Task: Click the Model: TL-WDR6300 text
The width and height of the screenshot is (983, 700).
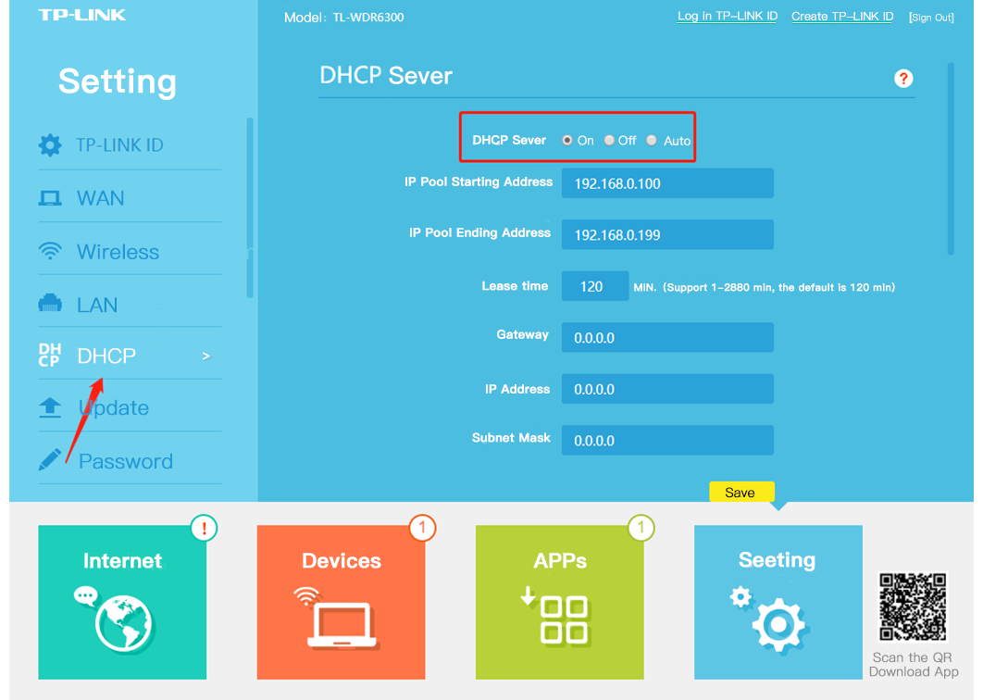Action: (x=343, y=18)
